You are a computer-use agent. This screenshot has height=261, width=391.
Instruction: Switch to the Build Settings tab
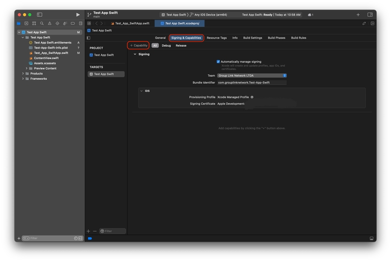[x=253, y=38]
